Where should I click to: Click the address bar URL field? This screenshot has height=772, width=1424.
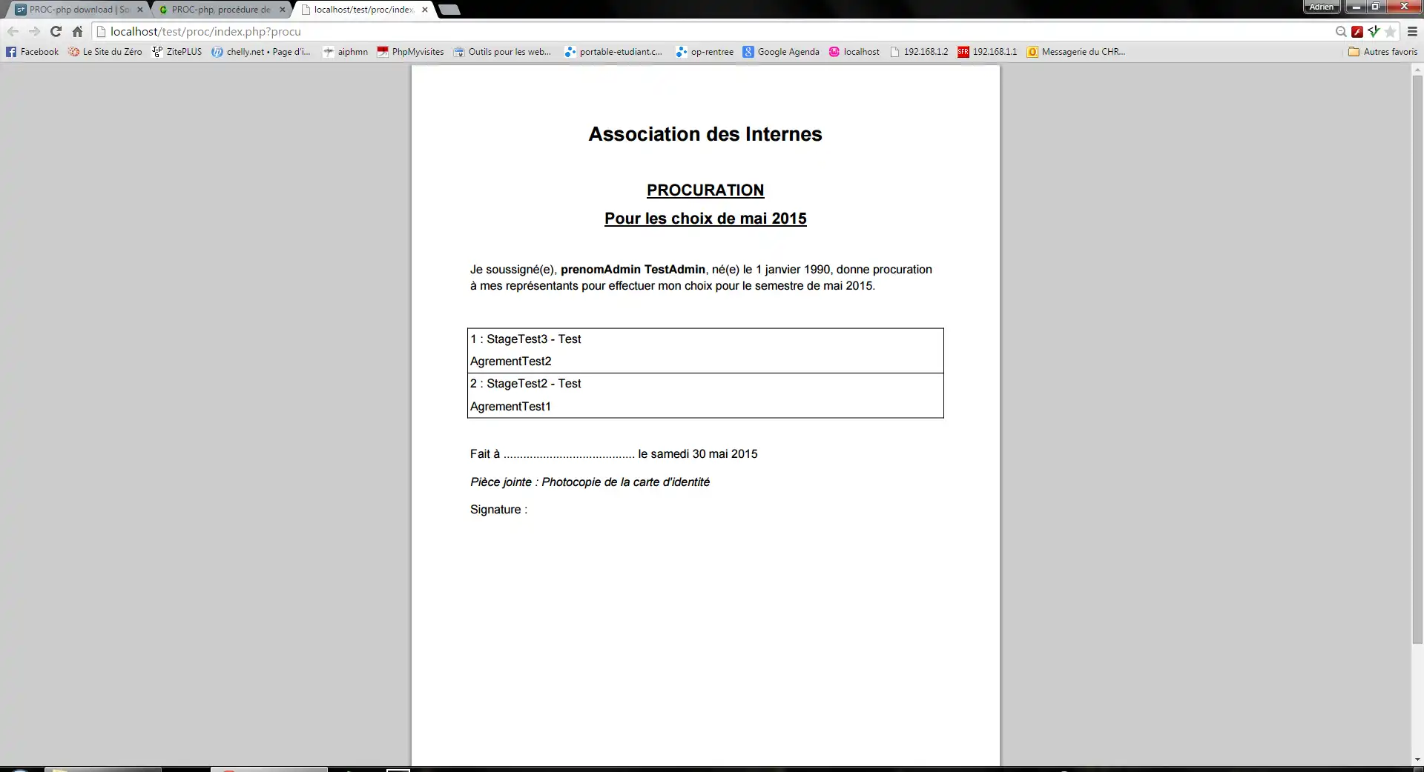tap(712, 31)
